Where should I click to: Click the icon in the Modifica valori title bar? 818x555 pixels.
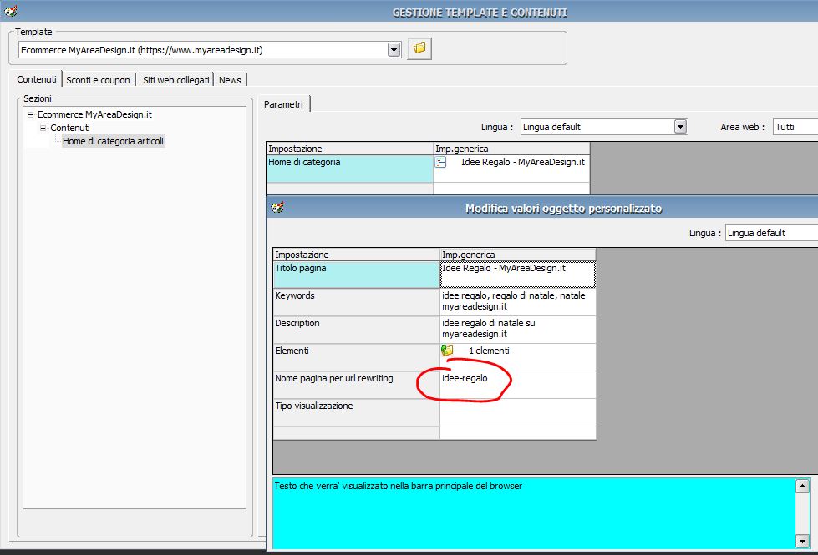pos(277,208)
